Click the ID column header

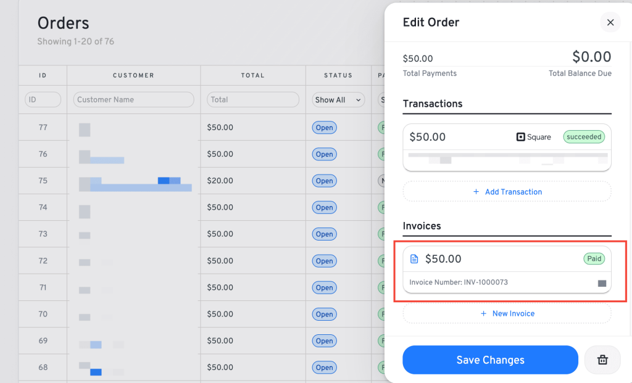43,75
